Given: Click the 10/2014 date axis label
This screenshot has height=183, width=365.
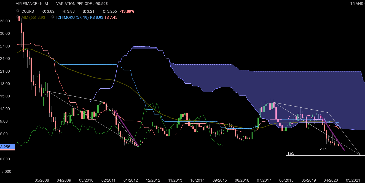Looking at the screenshot, I should pos(197,180).
